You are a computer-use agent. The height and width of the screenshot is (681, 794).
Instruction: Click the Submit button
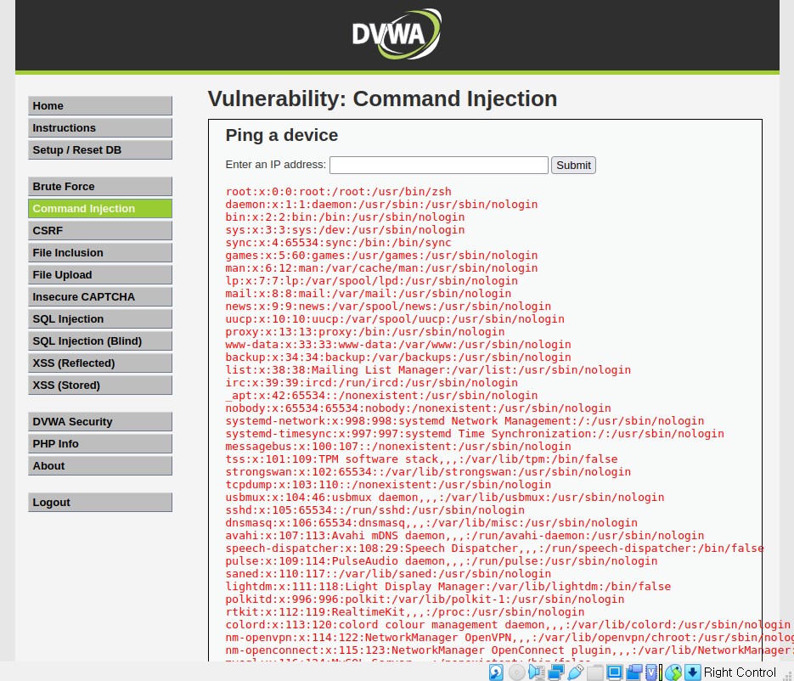573,165
